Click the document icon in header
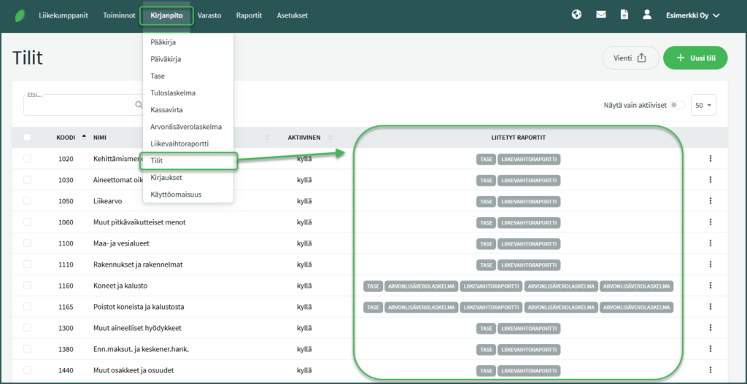Image resolution: width=747 pixels, height=384 pixels. pos(624,15)
